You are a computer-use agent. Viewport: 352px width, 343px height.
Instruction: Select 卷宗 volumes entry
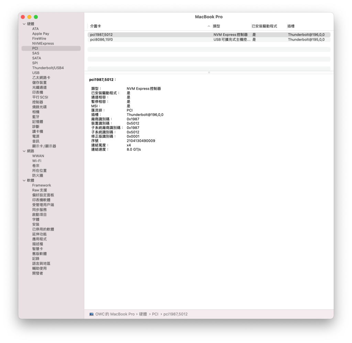36,166
